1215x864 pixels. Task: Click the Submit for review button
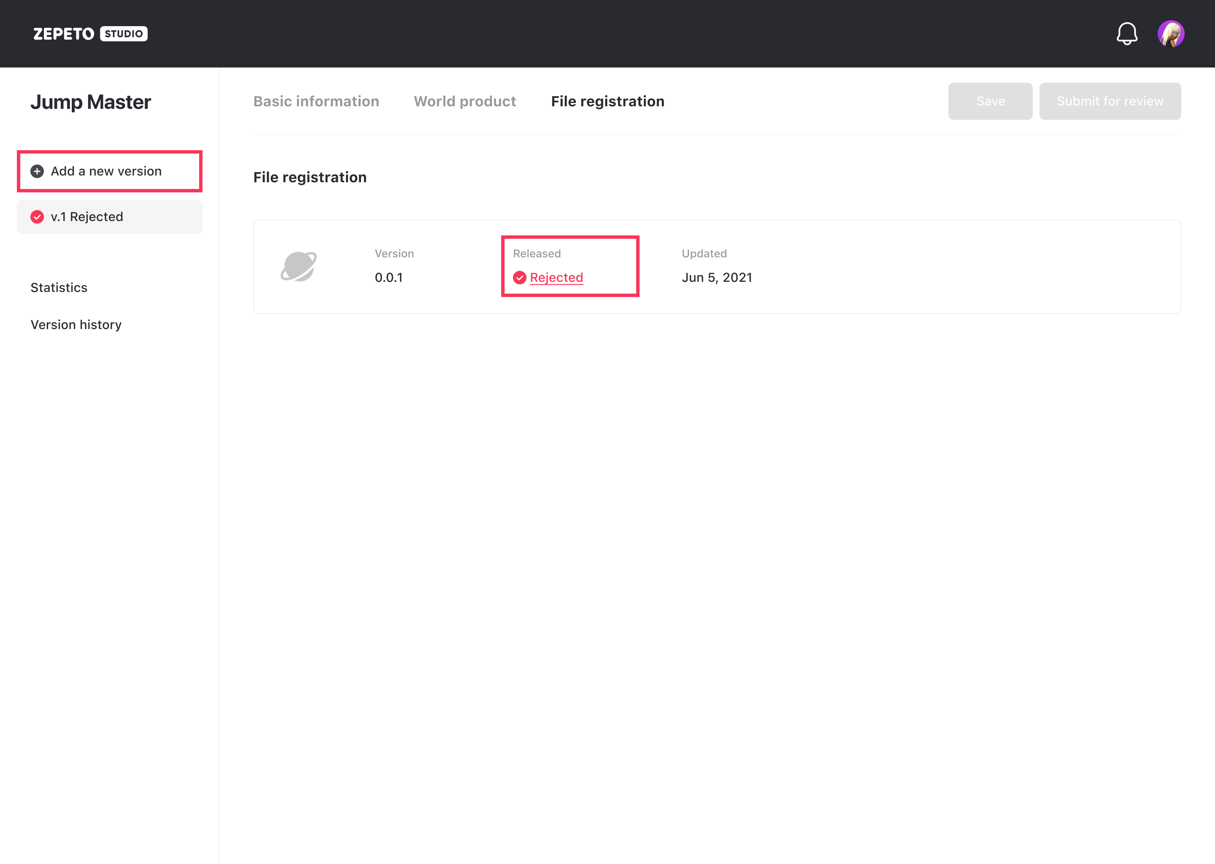[1110, 101]
